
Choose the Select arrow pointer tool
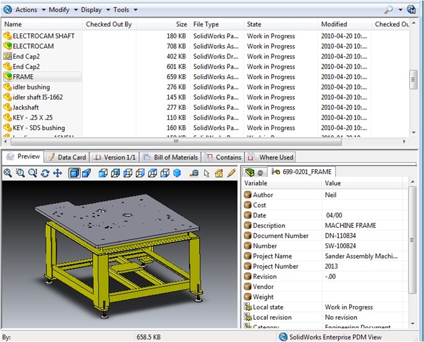point(207,173)
